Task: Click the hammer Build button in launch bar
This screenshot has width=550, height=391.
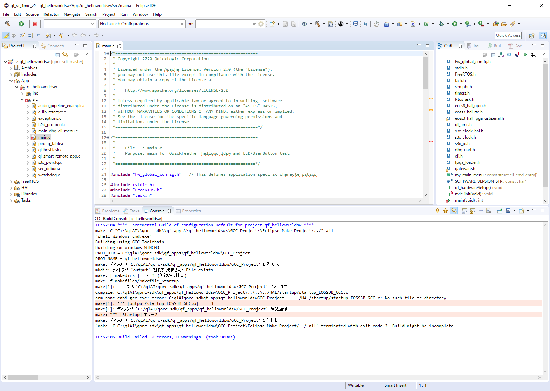Action: pyautogui.click(x=8, y=24)
